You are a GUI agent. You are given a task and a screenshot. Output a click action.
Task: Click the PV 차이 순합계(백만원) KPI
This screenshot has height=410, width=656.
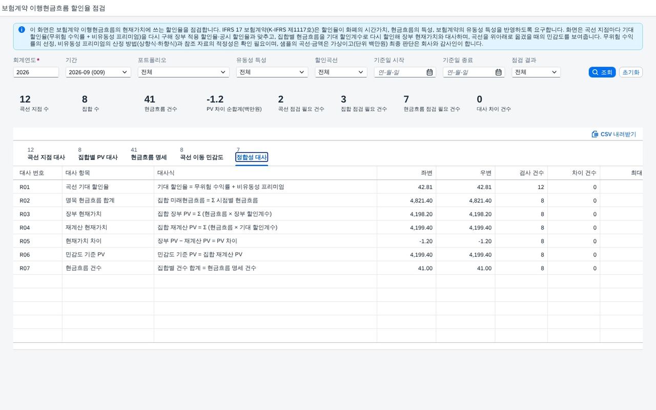234,104
